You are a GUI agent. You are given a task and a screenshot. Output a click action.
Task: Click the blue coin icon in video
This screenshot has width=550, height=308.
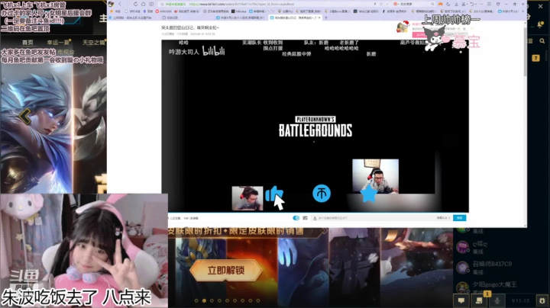click(322, 193)
